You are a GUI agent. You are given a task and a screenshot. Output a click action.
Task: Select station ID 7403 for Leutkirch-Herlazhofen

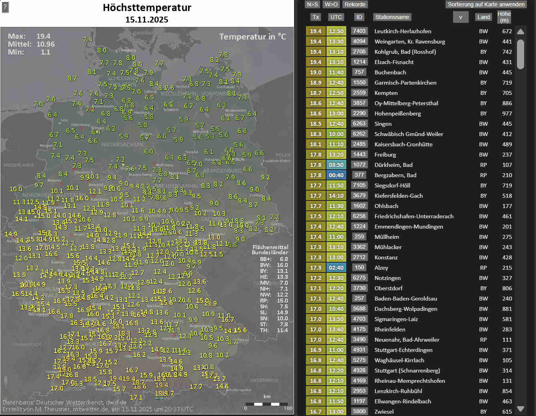(359, 31)
